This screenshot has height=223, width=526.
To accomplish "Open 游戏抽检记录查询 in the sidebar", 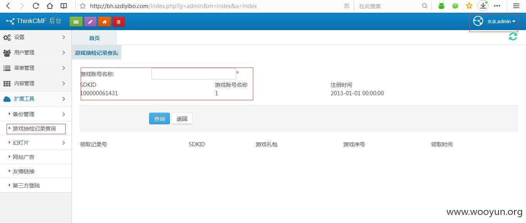I will tap(36, 128).
